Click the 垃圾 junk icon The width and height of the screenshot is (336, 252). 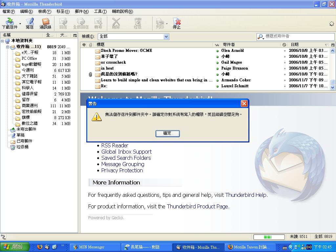[137, 23]
